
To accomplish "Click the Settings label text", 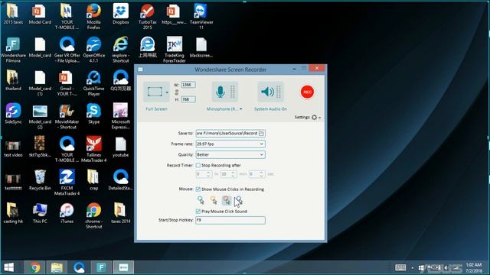I will pyautogui.click(x=302, y=117).
